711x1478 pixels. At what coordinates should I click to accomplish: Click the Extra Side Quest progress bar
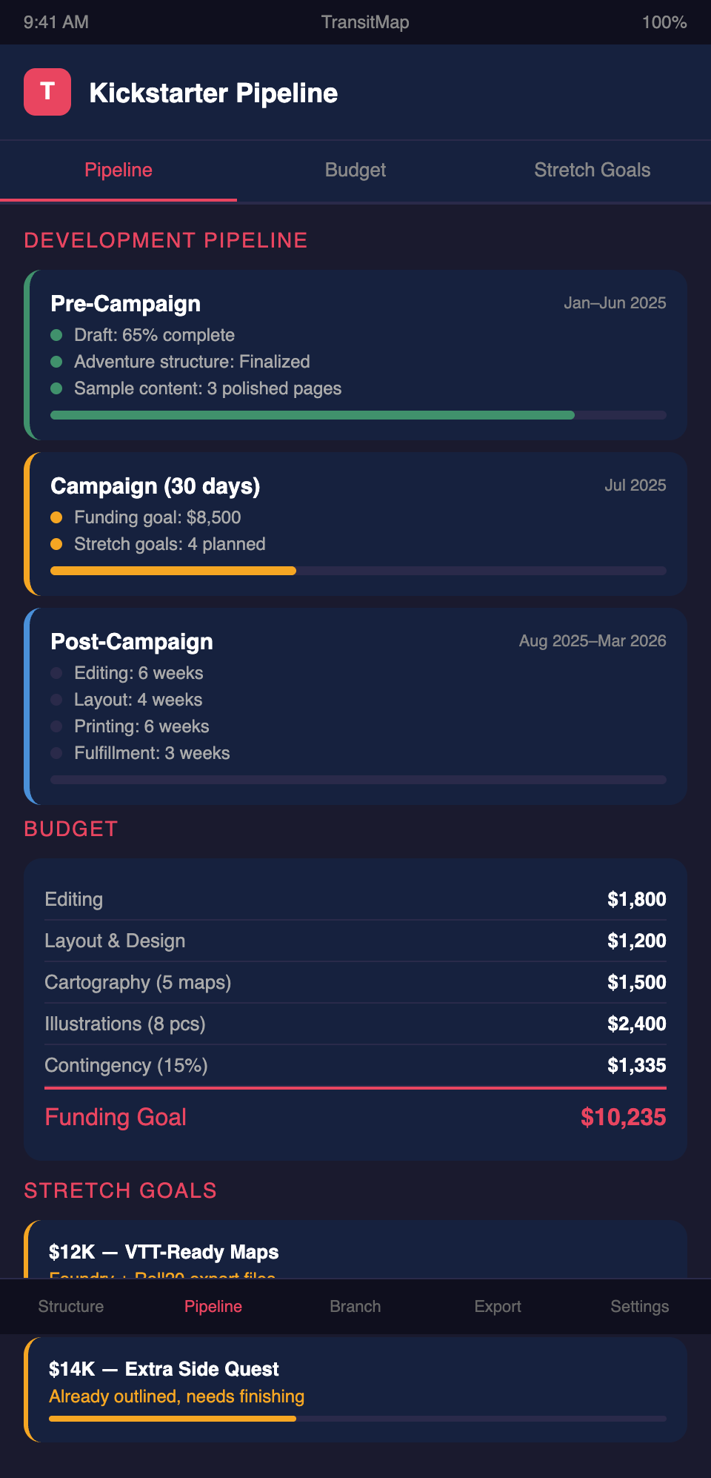point(358,1419)
